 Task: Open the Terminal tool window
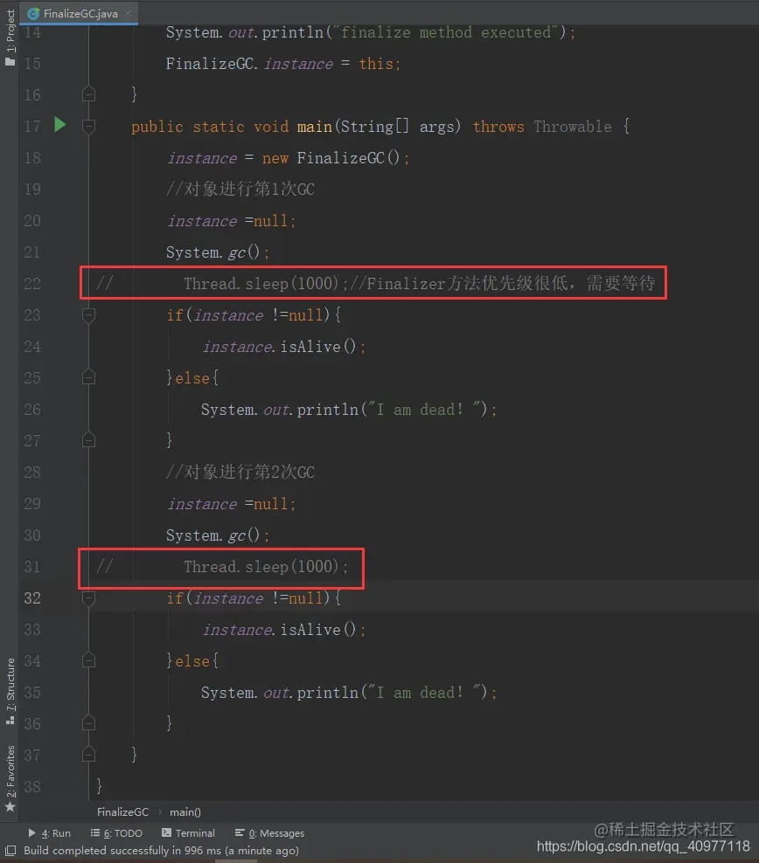coord(188,833)
